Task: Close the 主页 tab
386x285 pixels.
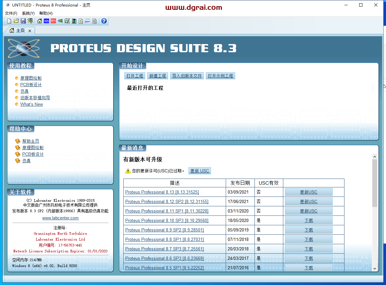Action: coord(30,31)
